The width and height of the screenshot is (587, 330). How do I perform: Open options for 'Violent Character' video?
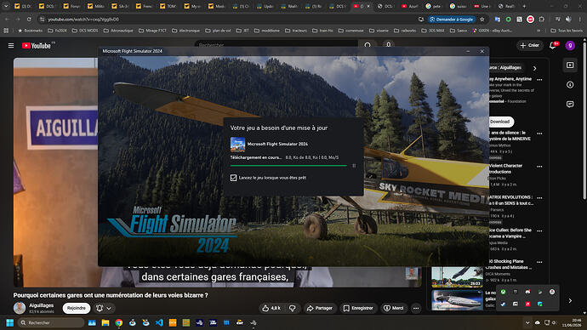(x=539, y=167)
